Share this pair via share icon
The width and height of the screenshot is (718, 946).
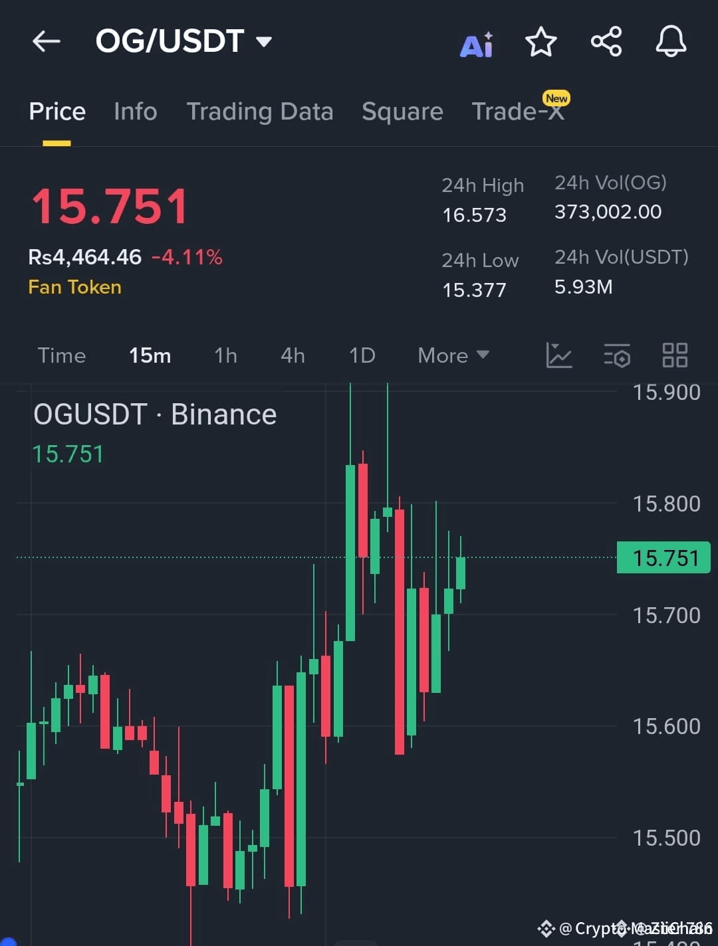tap(606, 42)
